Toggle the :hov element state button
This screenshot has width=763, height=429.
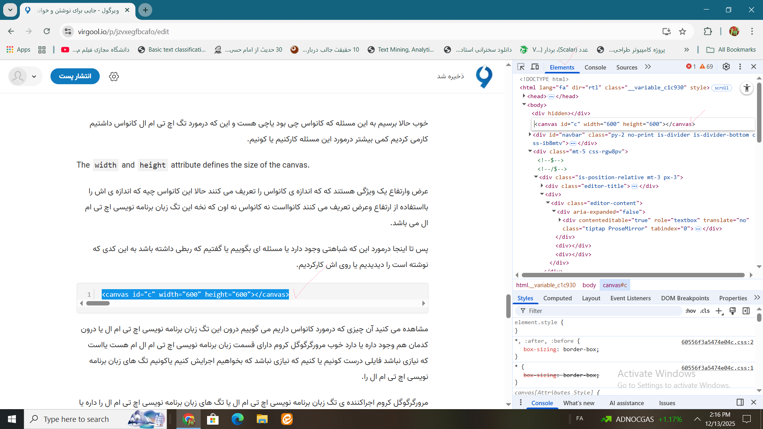[x=690, y=311]
